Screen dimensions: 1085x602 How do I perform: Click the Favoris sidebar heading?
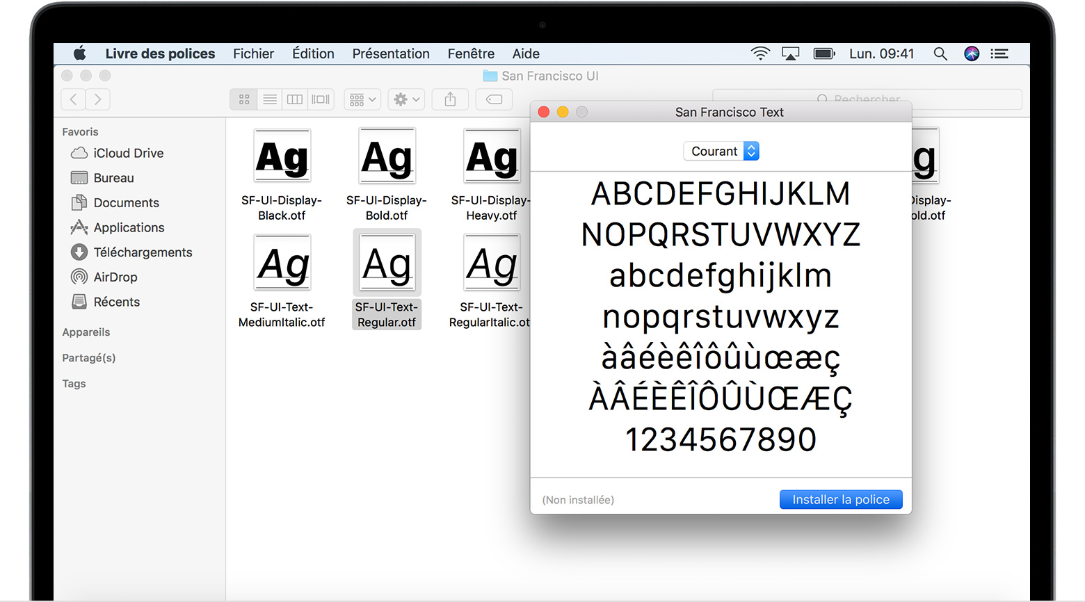[80, 132]
